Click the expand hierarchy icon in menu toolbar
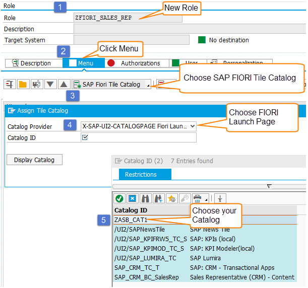 click(x=10, y=85)
